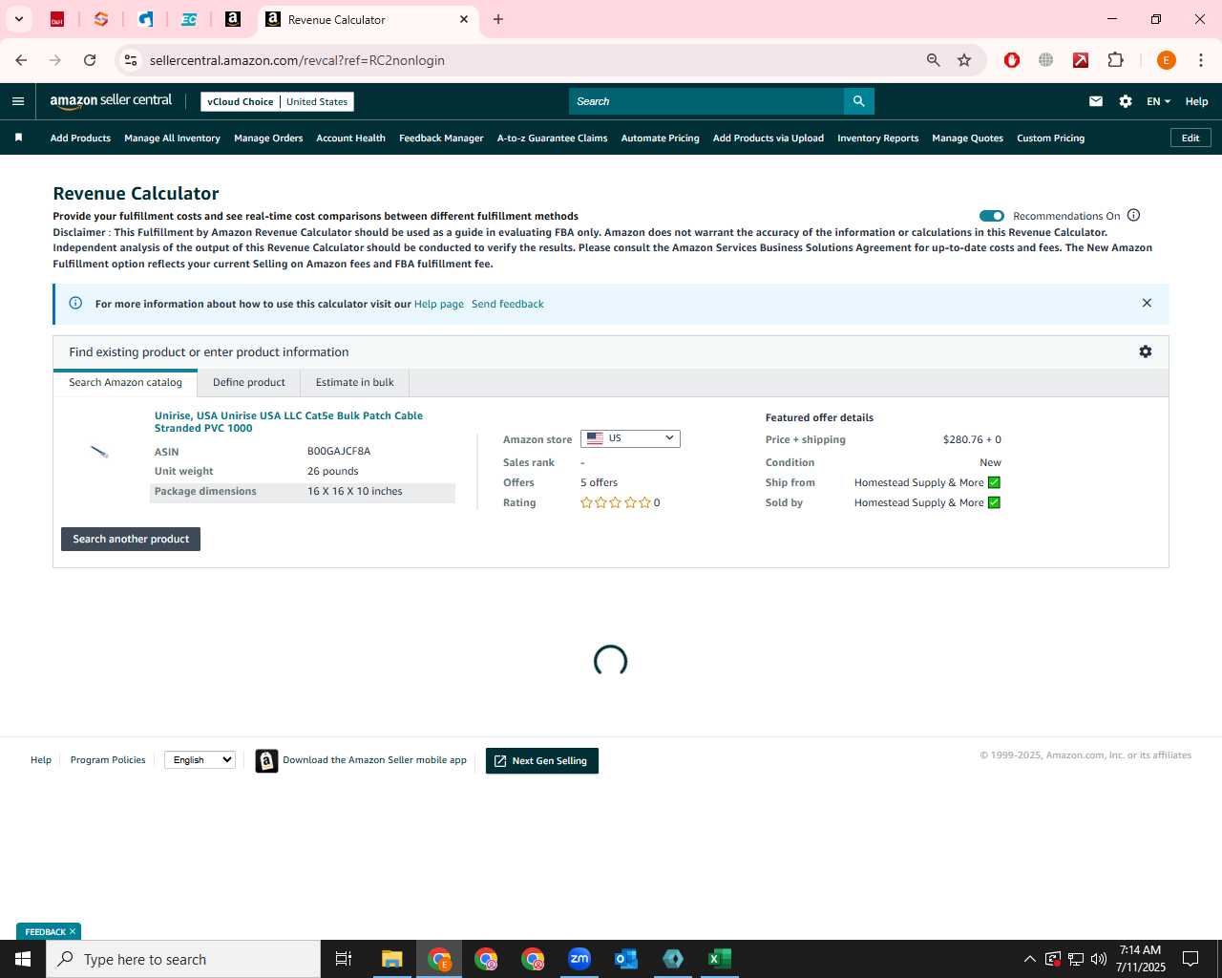Open the Seller Central hamburger menu
Viewport: 1222px width, 978px height.
click(x=18, y=101)
